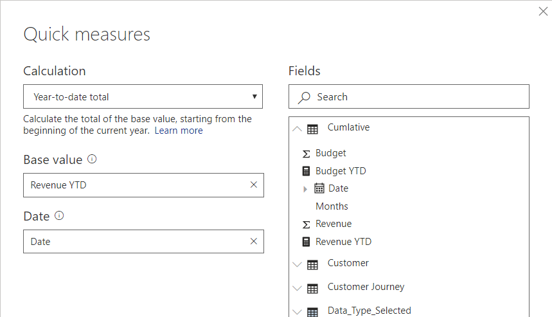Image resolution: width=552 pixels, height=317 pixels.
Task: Click the Date info icon
Action: point(59,215)
